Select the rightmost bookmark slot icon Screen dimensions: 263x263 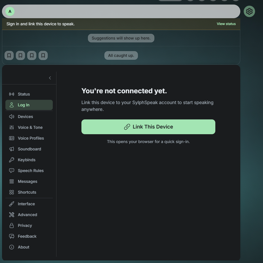[43, 55]
